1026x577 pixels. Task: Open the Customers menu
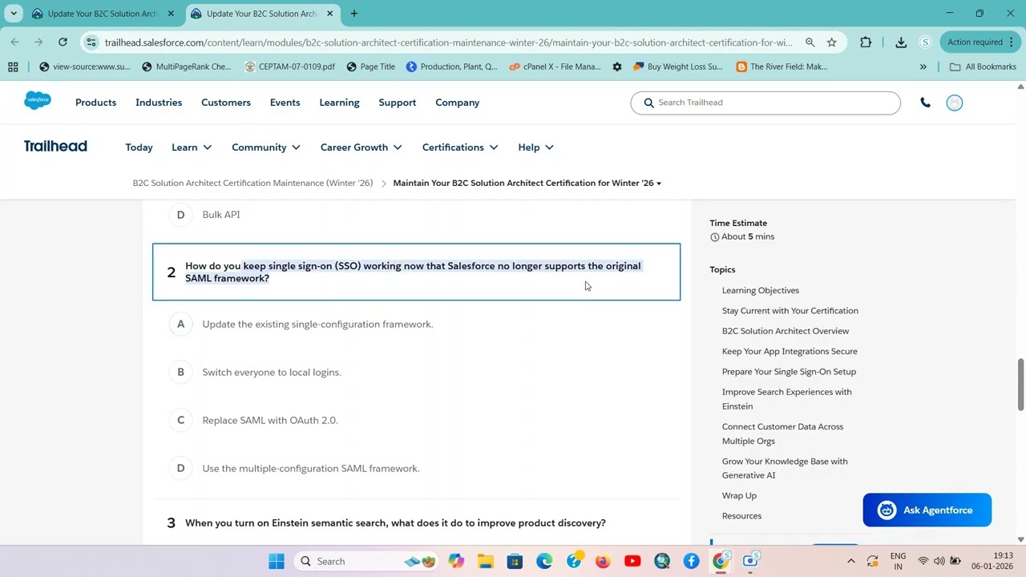coord(226,103)
